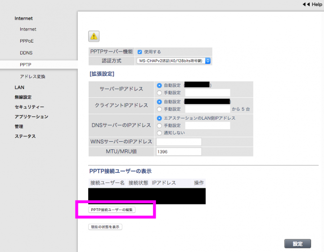The width and height of the screenshot is (324, 252).
Task: Click the 設定 apply button
Action: tap(297, 244)
